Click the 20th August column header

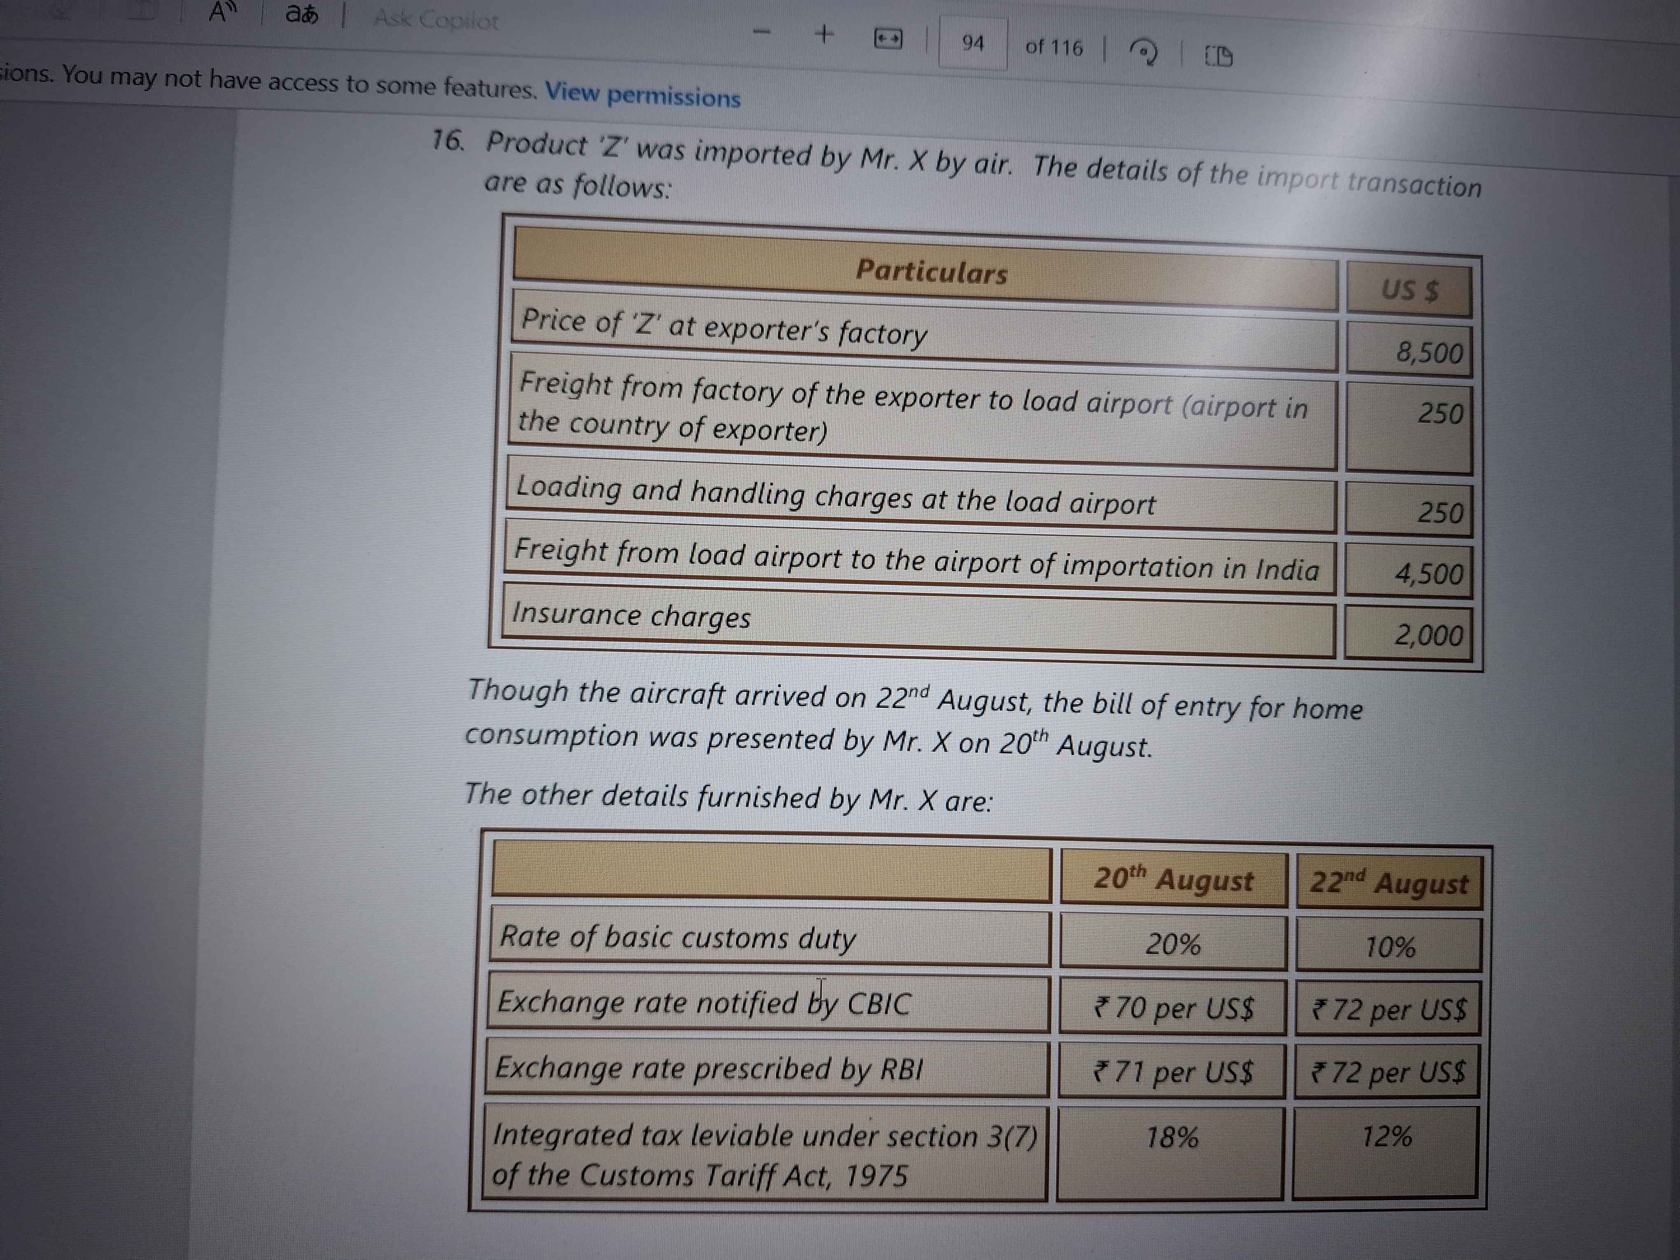coord(1173,880)
